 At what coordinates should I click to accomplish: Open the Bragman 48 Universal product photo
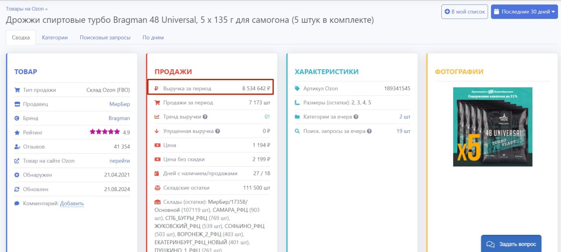pyautogui.click(x=493, y=127)
